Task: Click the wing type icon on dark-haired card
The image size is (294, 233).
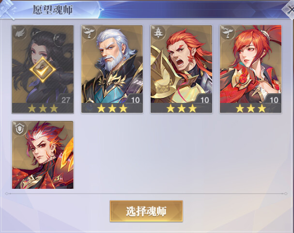Action: point(20,33)
